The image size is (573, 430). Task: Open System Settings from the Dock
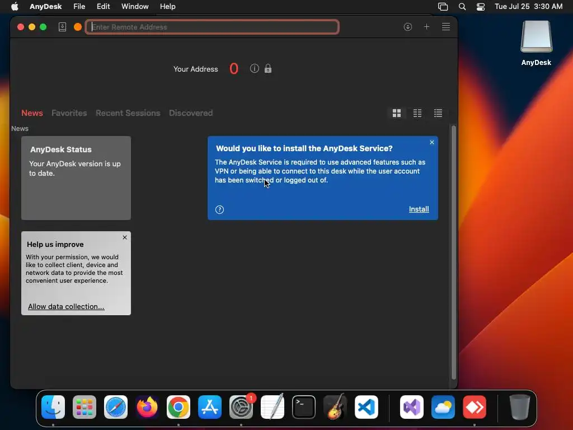(x=241, y=407)
